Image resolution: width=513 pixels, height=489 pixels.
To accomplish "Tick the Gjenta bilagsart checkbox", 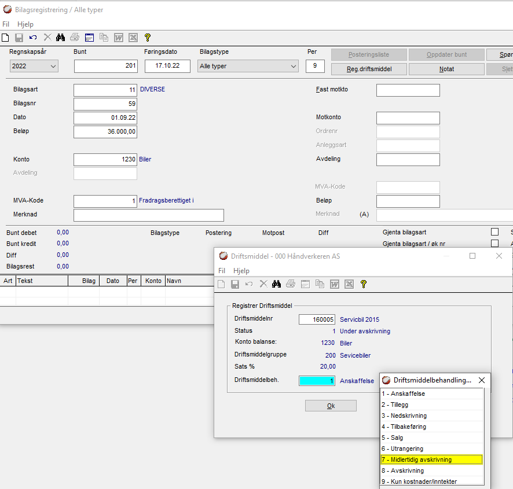I will [x=494, y=232].
